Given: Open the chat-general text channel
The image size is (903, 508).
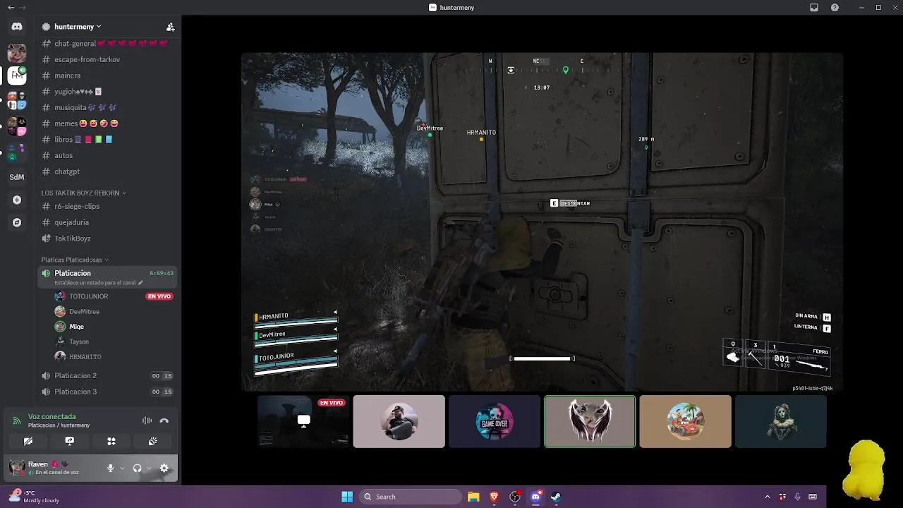Looking at the screenshot, I should point(107,44).
